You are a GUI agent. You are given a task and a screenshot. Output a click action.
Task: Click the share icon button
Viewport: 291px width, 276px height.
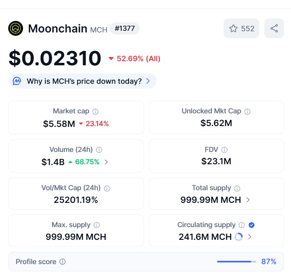274,28
